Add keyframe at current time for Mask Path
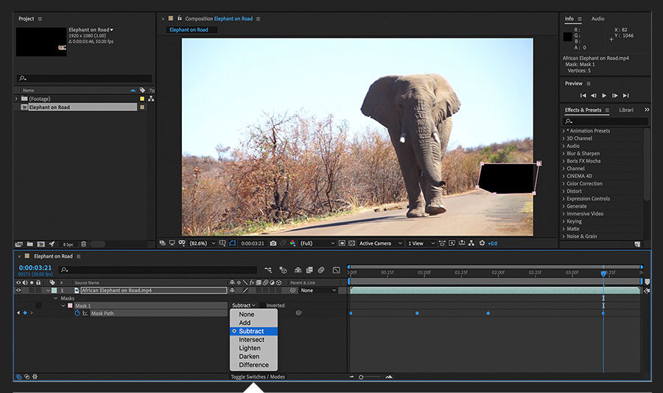663x393 pixels. pos(25,314)
